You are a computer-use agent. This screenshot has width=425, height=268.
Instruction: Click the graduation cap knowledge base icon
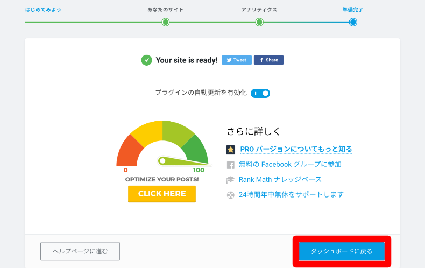click(230, 180)
